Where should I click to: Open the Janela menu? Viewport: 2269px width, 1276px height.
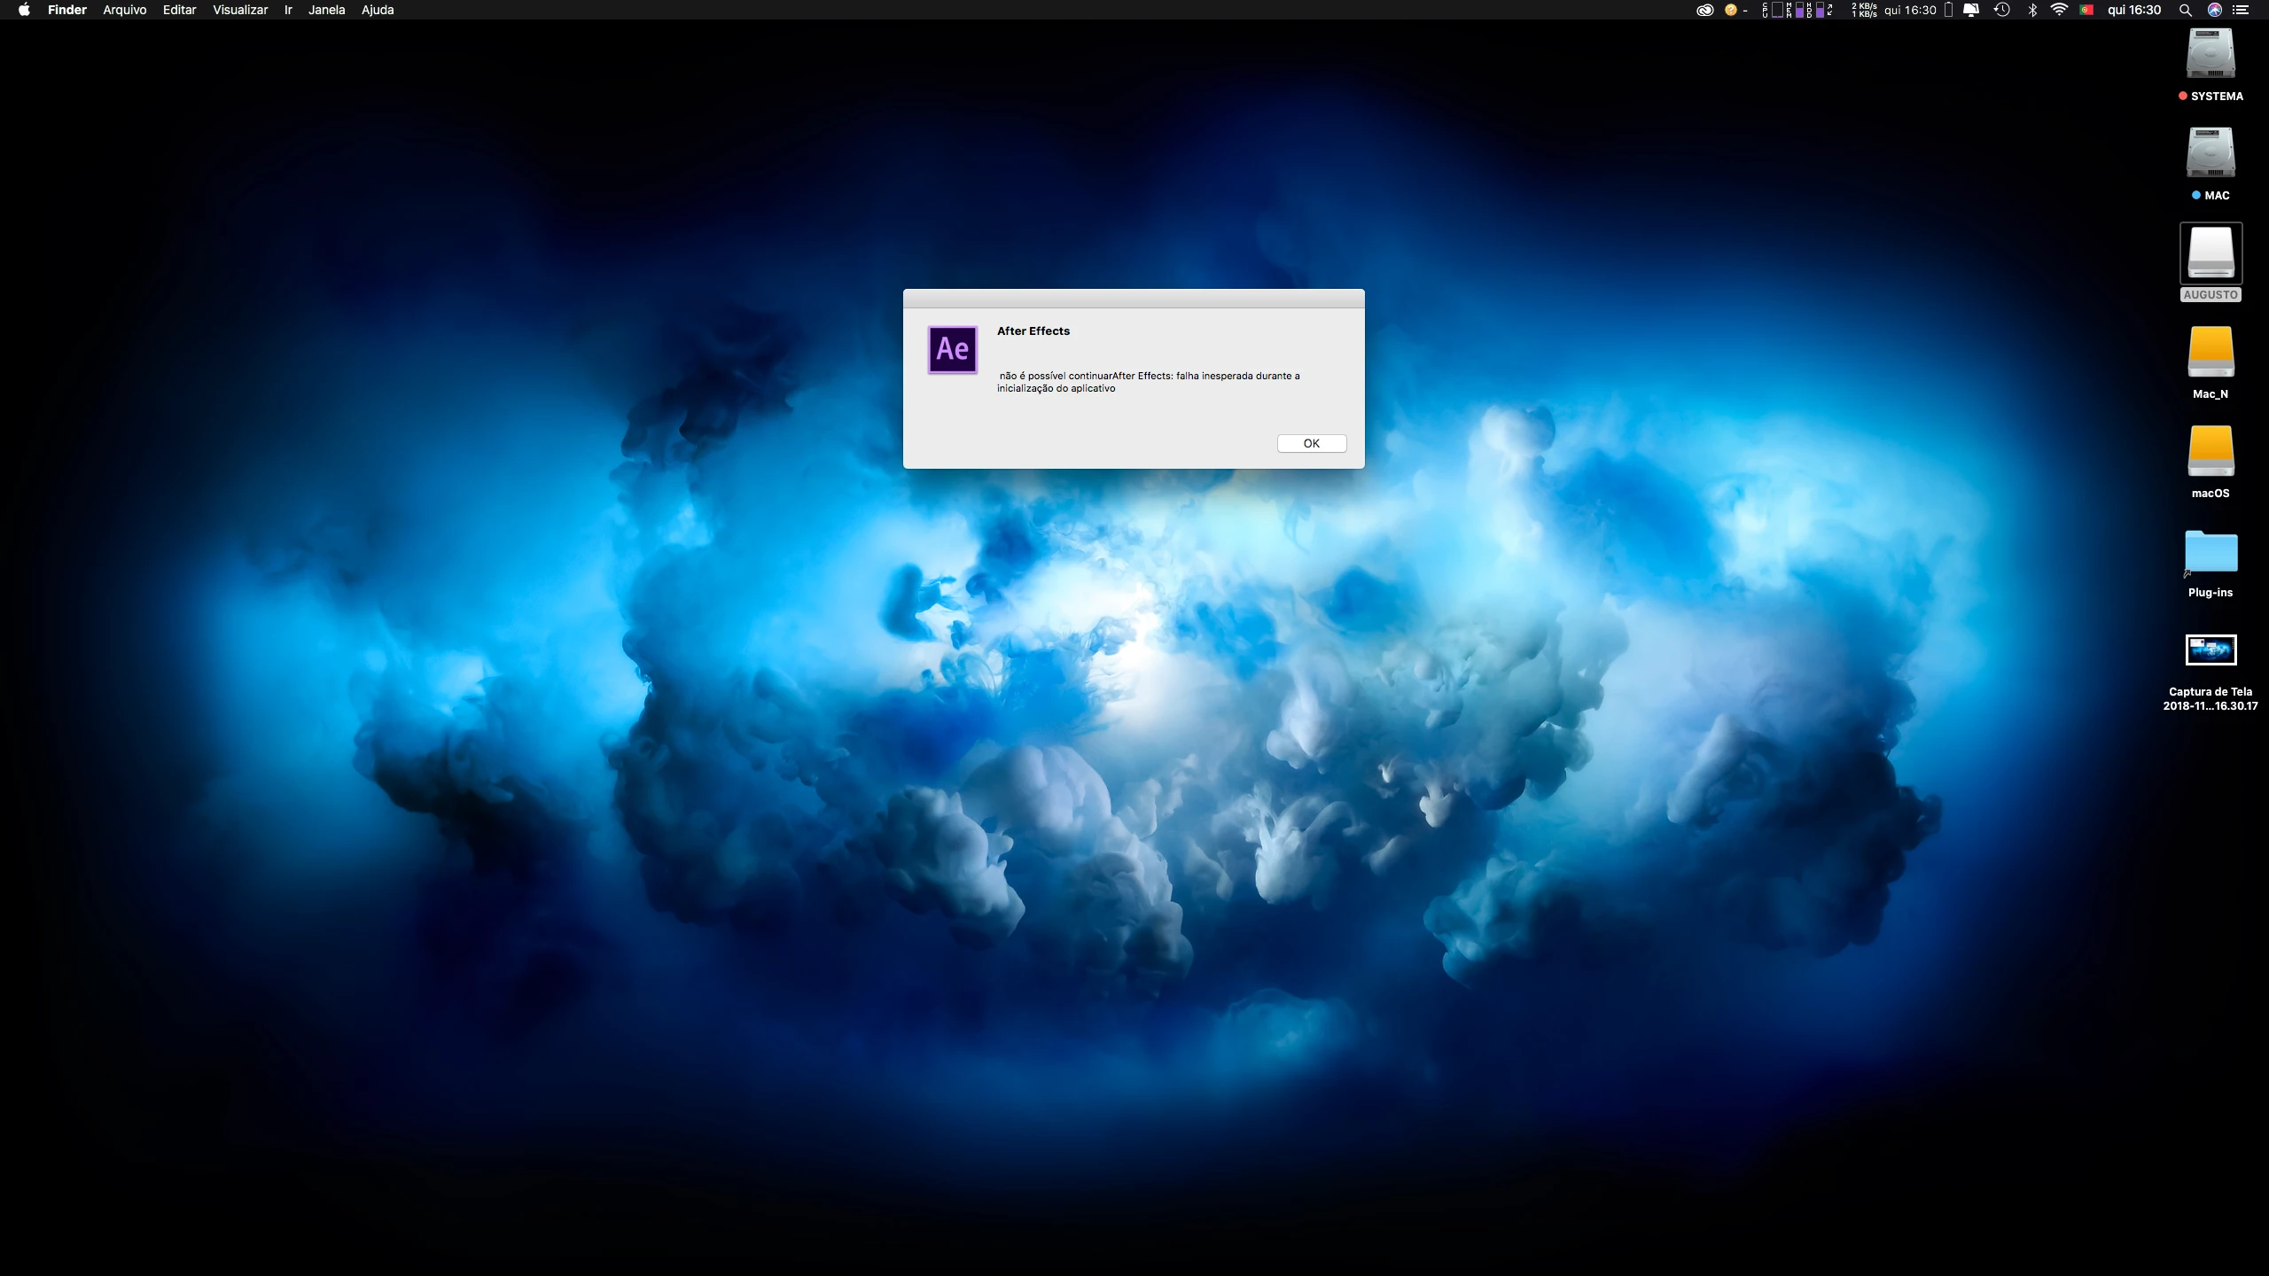[326, 10]
